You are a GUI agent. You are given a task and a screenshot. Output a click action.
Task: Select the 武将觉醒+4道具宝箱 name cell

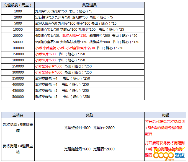click(18, 149)
